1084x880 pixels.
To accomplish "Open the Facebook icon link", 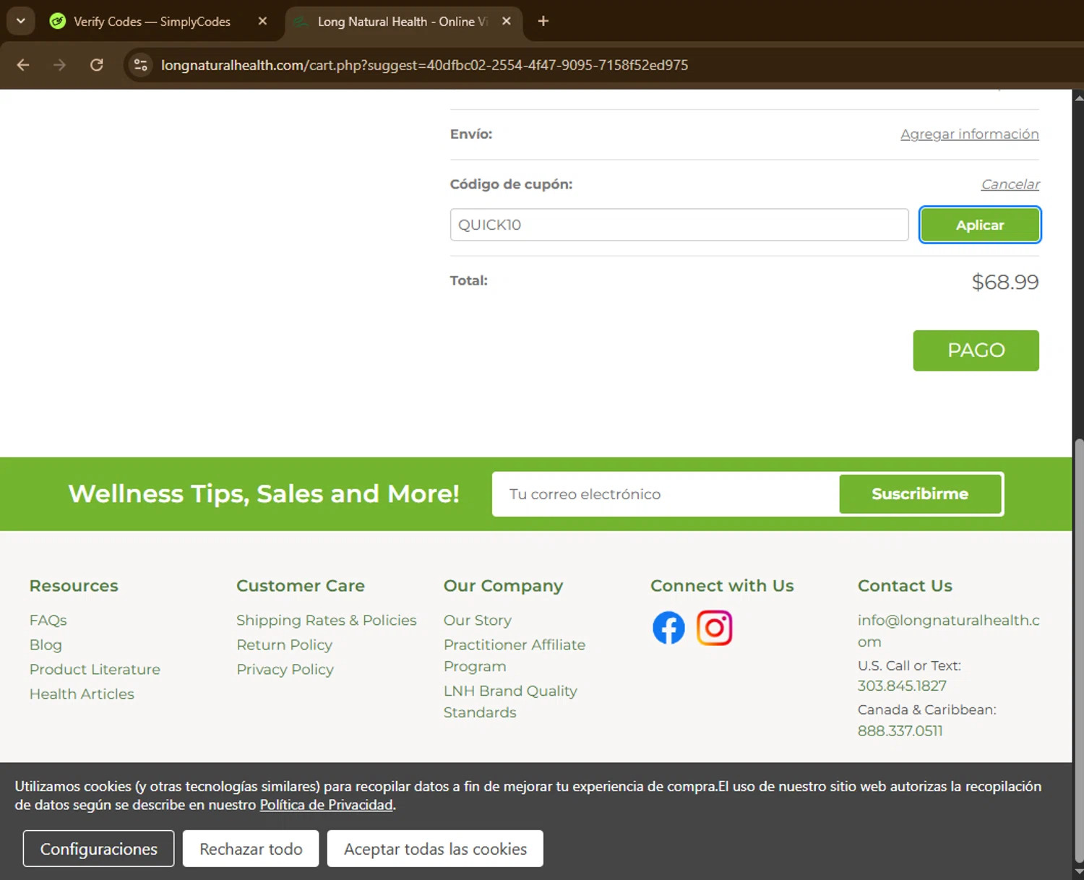I will pyautogui.click(x=668, y=628).
